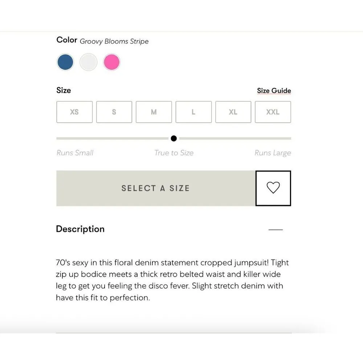Click the Runs Large fit label
The height and width of the screenshot is (363, 363).
tap(273, 153)
